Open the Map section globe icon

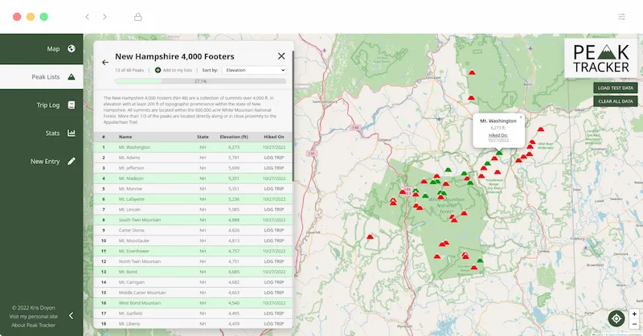coord(72,49)
